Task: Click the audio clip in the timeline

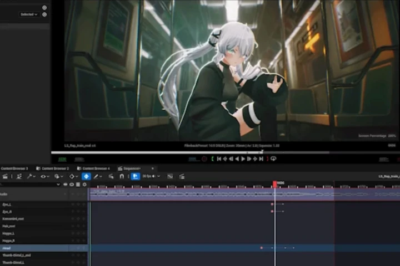Action: click(x=212, y=195)
